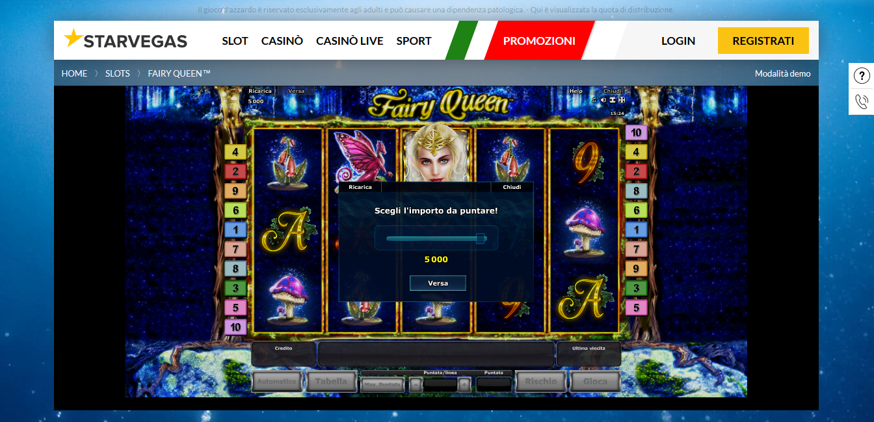The image size is (874, 422).
Task: Go to the Sport section
Action: 414,41
